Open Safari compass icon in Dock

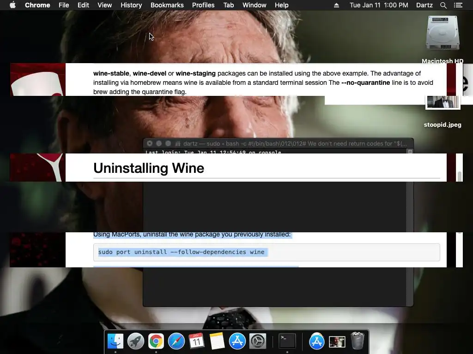click(176, 341)
